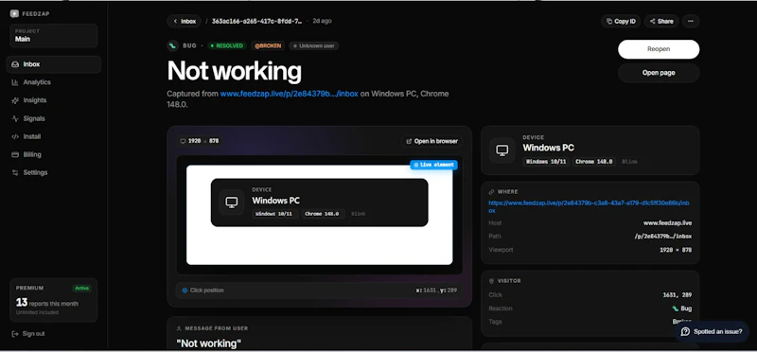Image resolution: width=757 pixels, height=352 pixels.
Task: Click the 1920 x 878 resolution chip
Action: [x=200, y=141]
